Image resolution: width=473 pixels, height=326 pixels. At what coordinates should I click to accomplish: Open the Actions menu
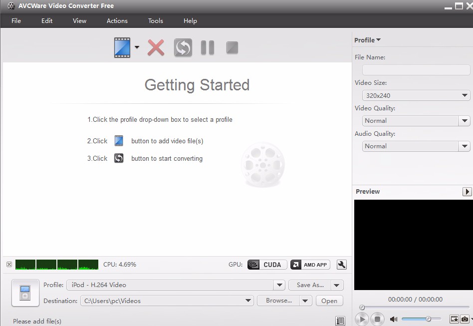pos(117,21)
